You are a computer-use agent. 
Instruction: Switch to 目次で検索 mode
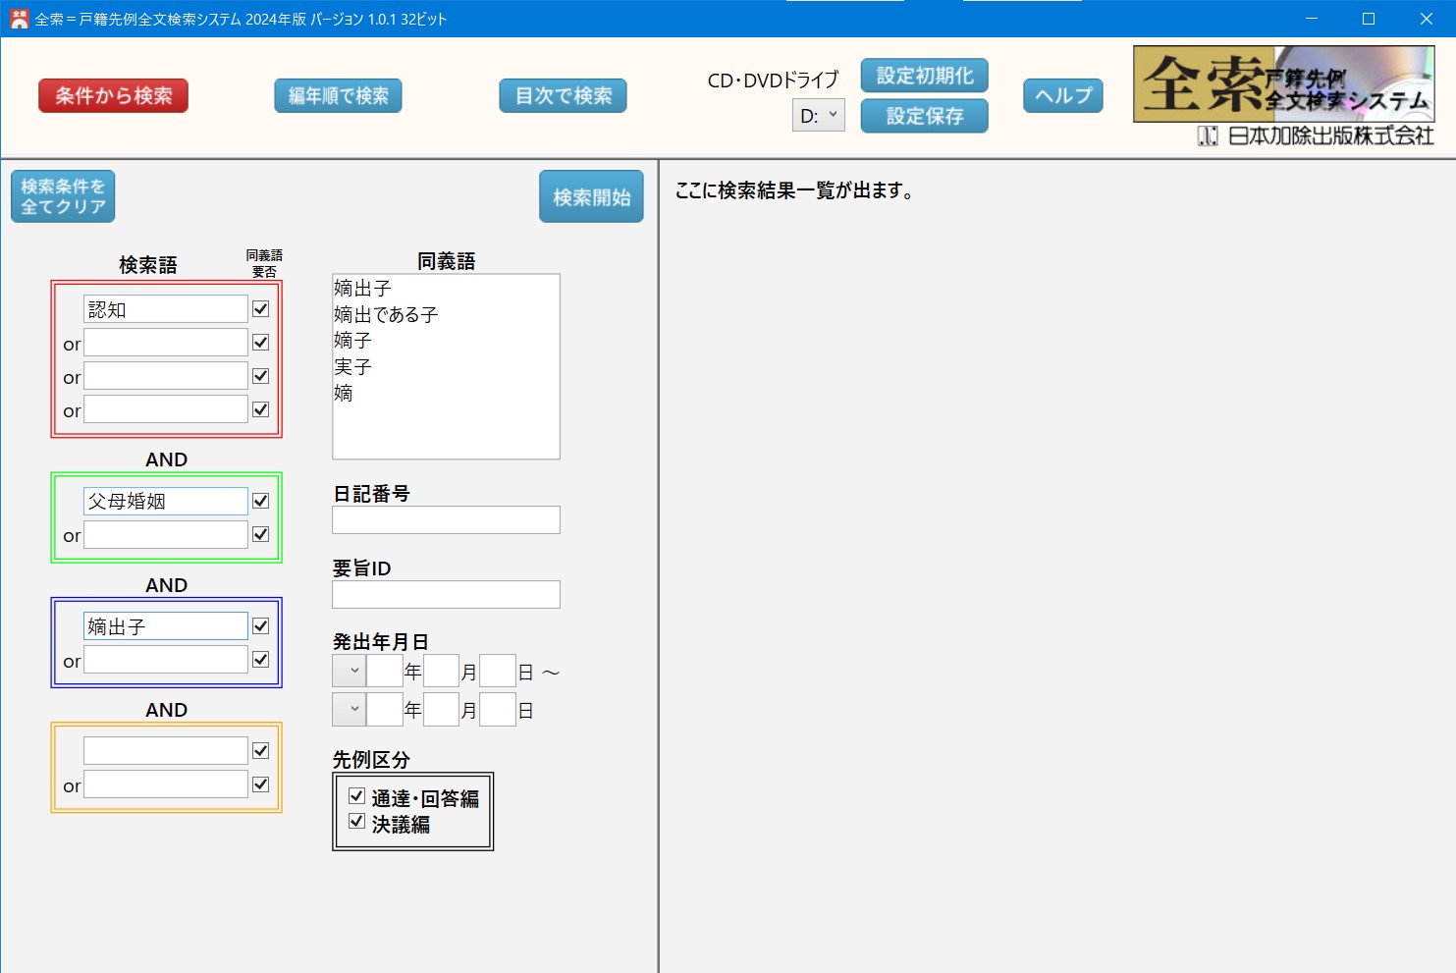(563, 96)
